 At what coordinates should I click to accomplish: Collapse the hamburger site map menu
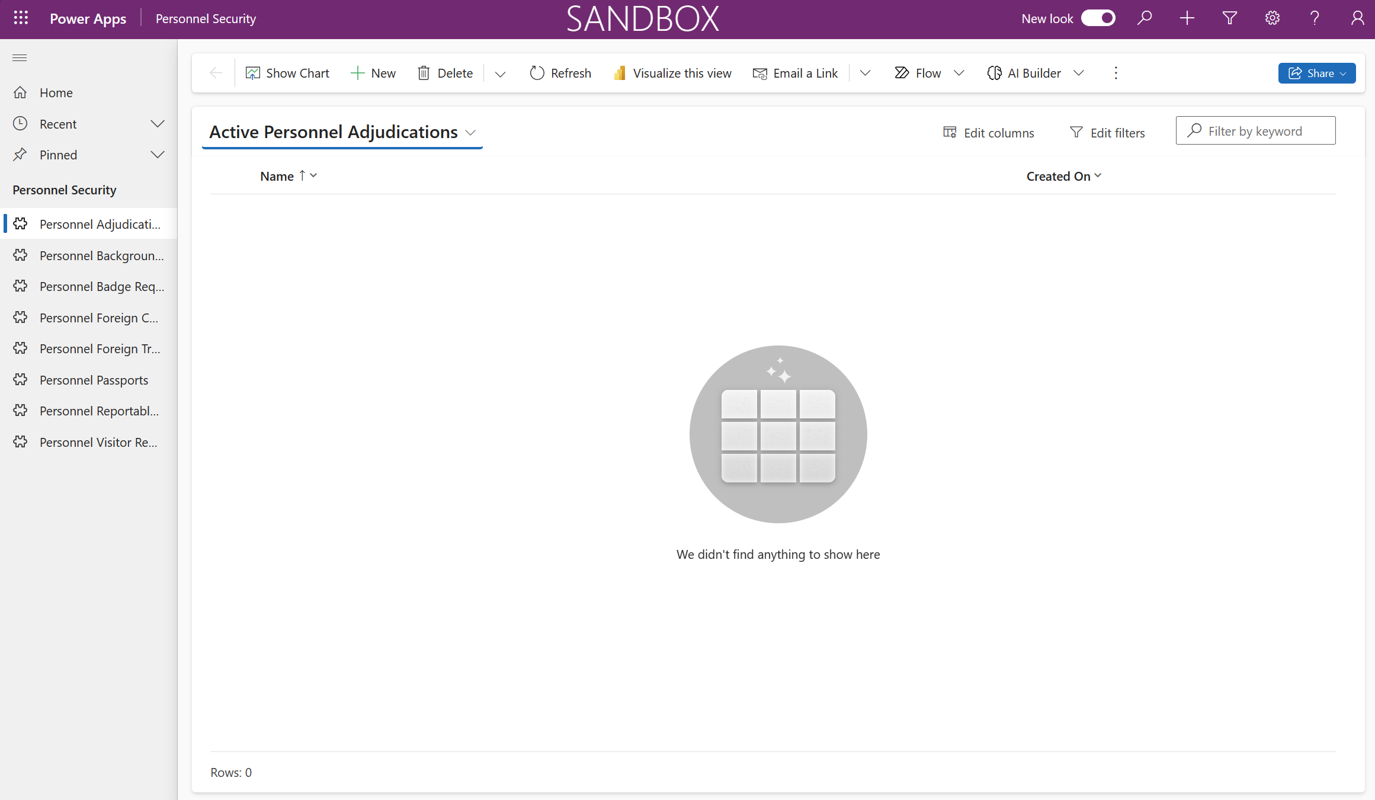[20, 57]
